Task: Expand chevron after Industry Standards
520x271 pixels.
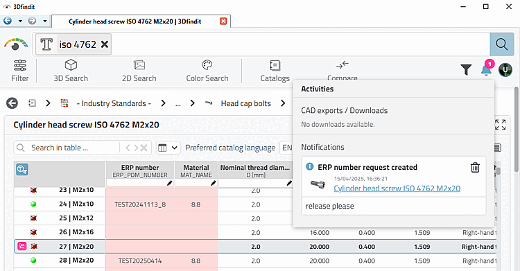Action: point(163,103)
